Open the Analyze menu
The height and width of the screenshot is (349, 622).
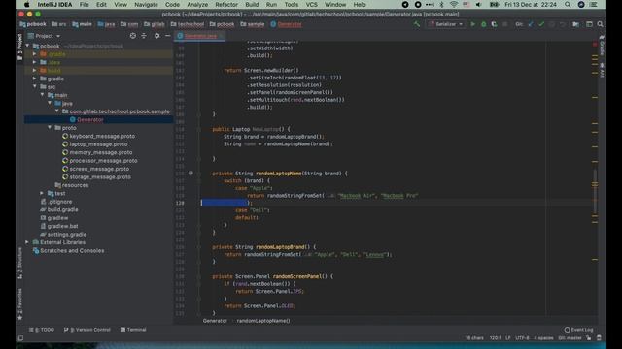pyautogui.click(x=197, y=5)
